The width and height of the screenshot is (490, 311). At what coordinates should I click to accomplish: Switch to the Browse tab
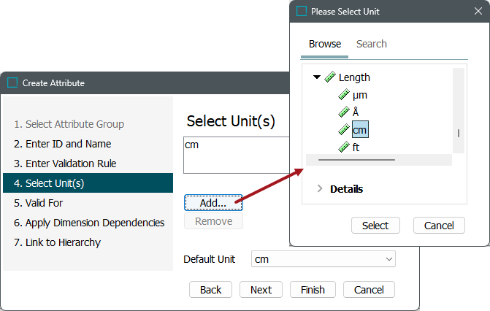(x=325, y=44)
